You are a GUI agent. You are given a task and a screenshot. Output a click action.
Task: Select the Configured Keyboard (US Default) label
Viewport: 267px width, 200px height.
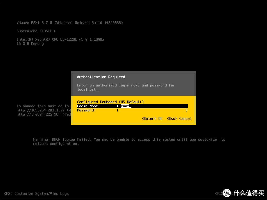110,102
